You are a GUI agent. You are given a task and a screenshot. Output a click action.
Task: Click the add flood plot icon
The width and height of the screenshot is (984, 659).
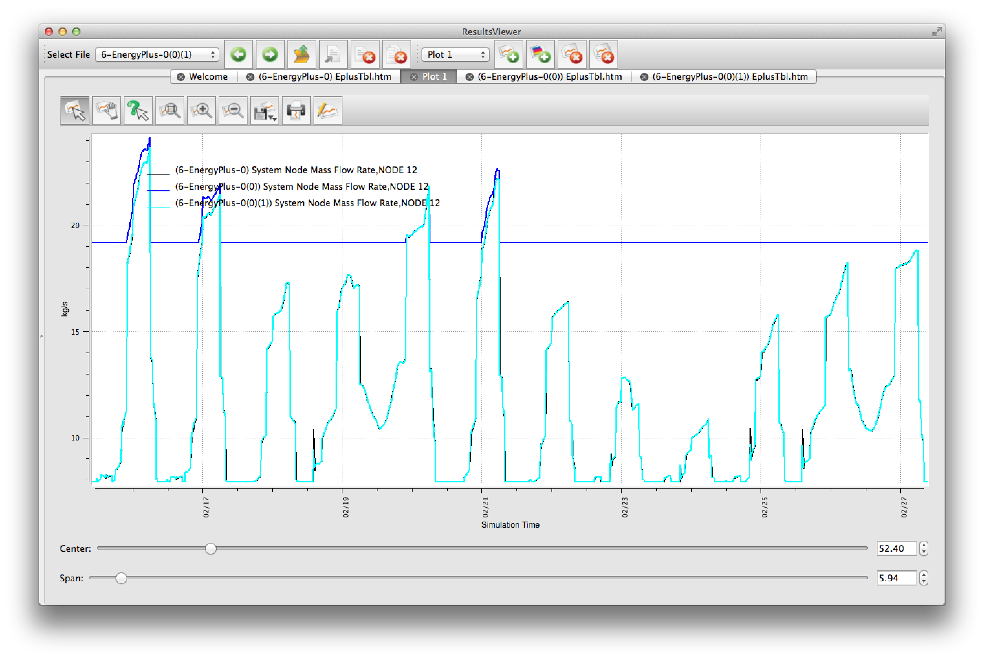coord(540,54)
